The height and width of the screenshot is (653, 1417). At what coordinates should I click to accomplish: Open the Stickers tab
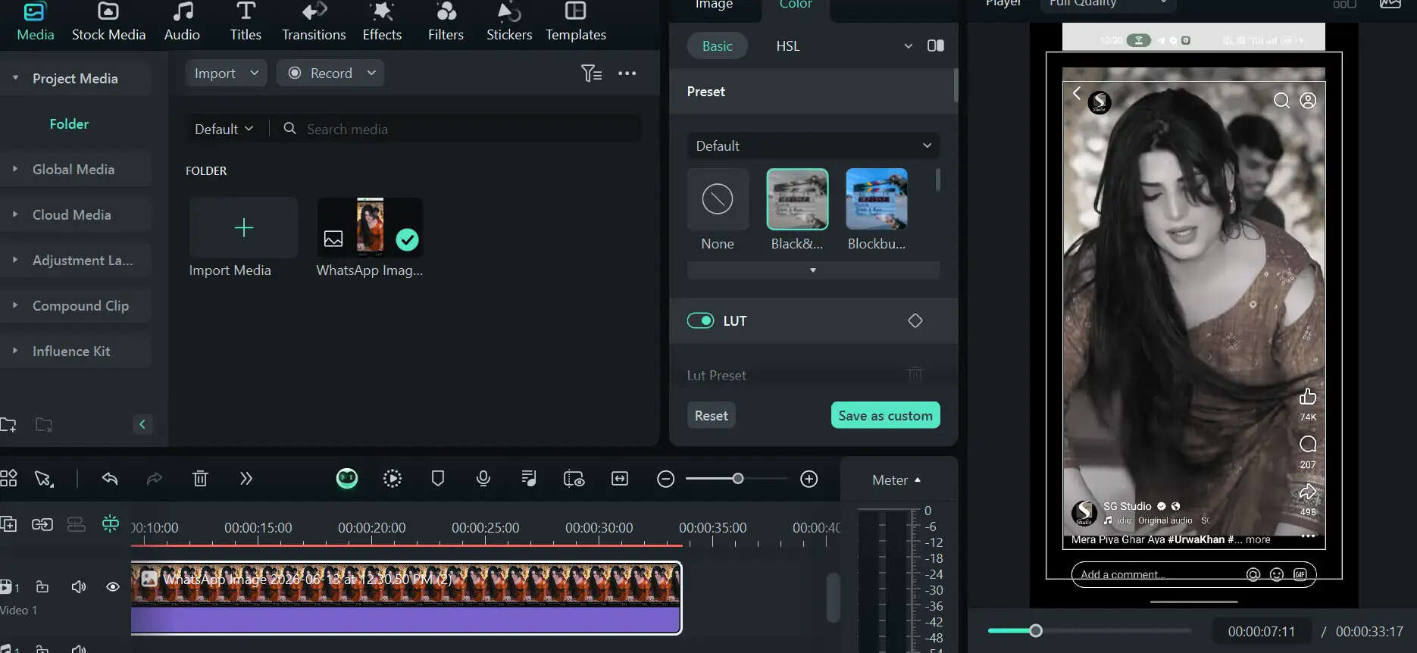509,22
